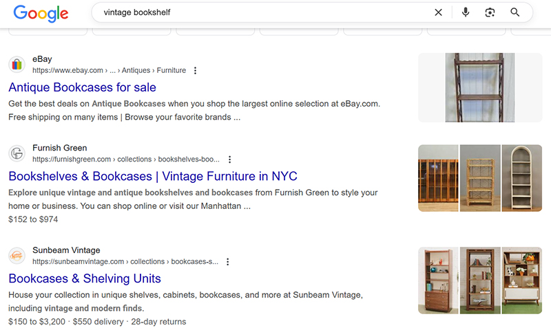Open Antique Bookcases for sale link

click(82, 87)
